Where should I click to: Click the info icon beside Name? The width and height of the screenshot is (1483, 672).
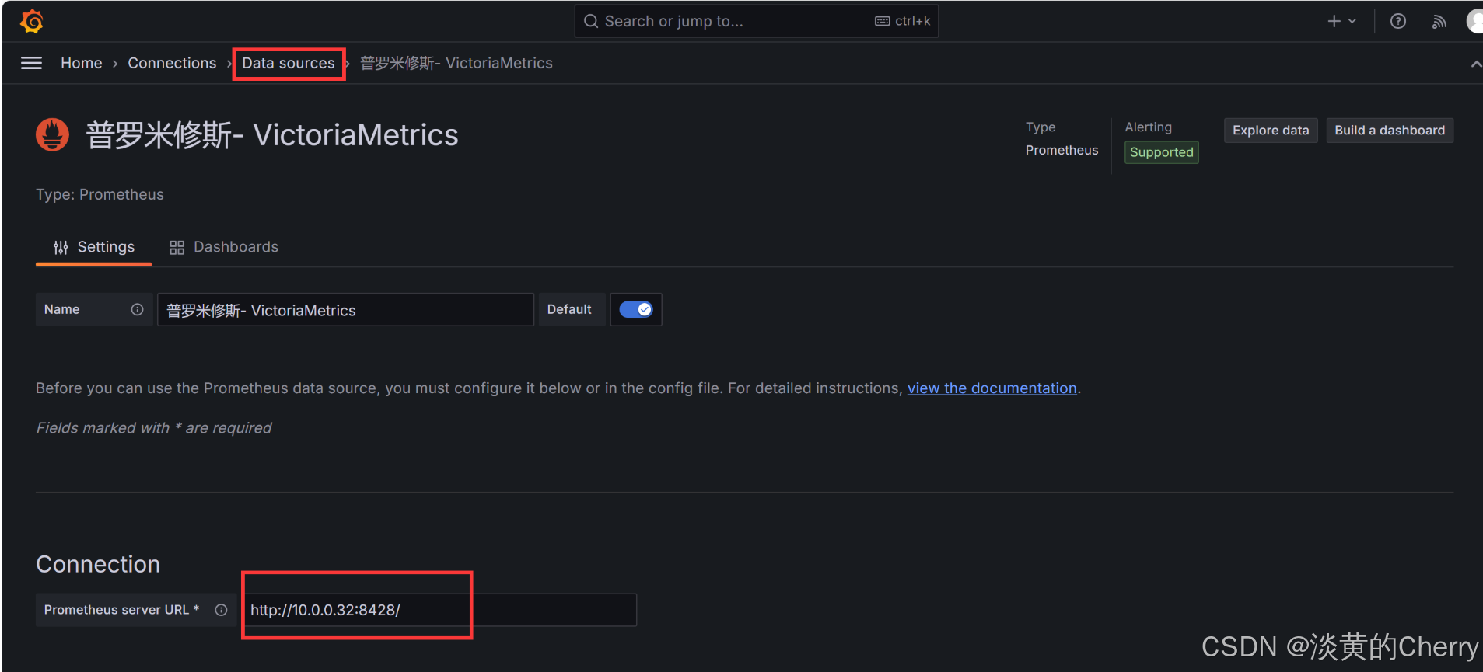pyautogui.click(x=137, y=309)
